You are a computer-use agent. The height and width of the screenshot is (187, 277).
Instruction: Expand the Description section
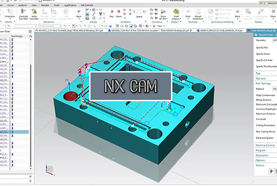[x=262, y=155]
